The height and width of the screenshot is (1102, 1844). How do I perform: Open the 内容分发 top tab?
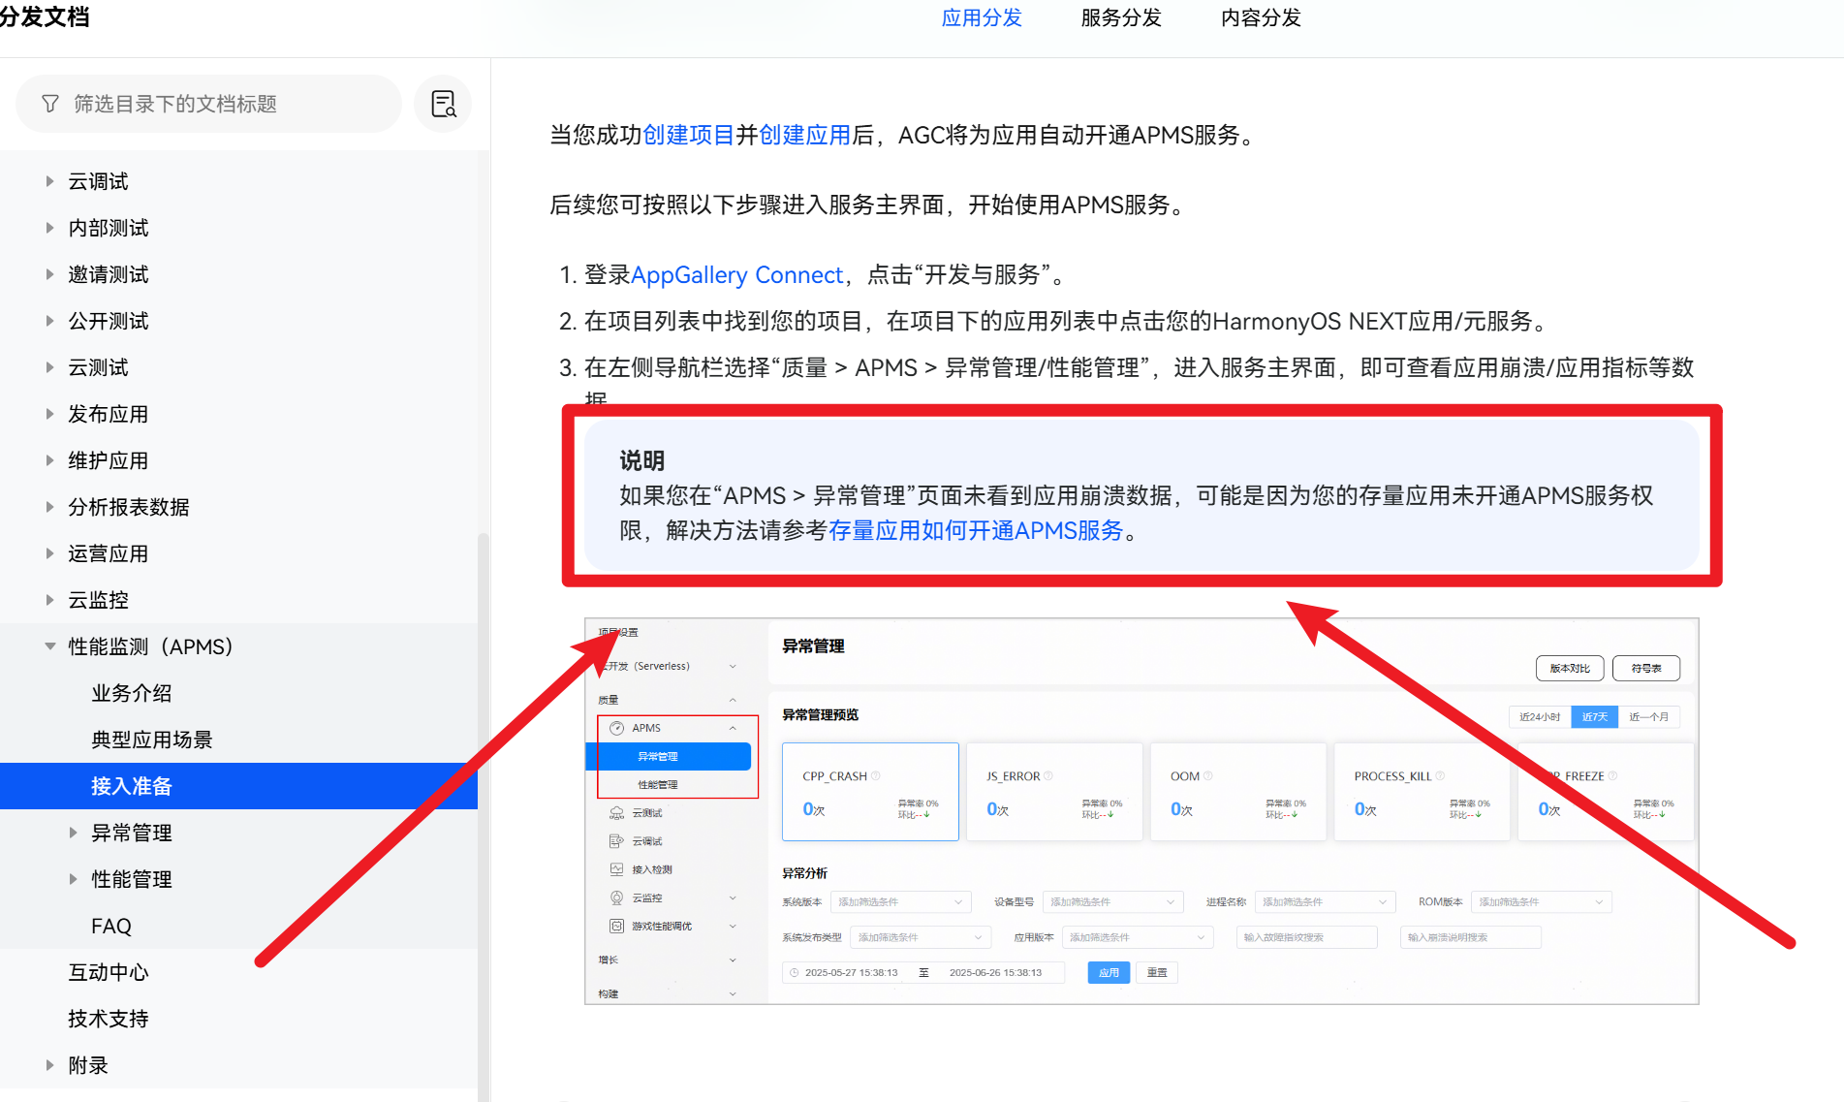click(x=1260, y=18)
